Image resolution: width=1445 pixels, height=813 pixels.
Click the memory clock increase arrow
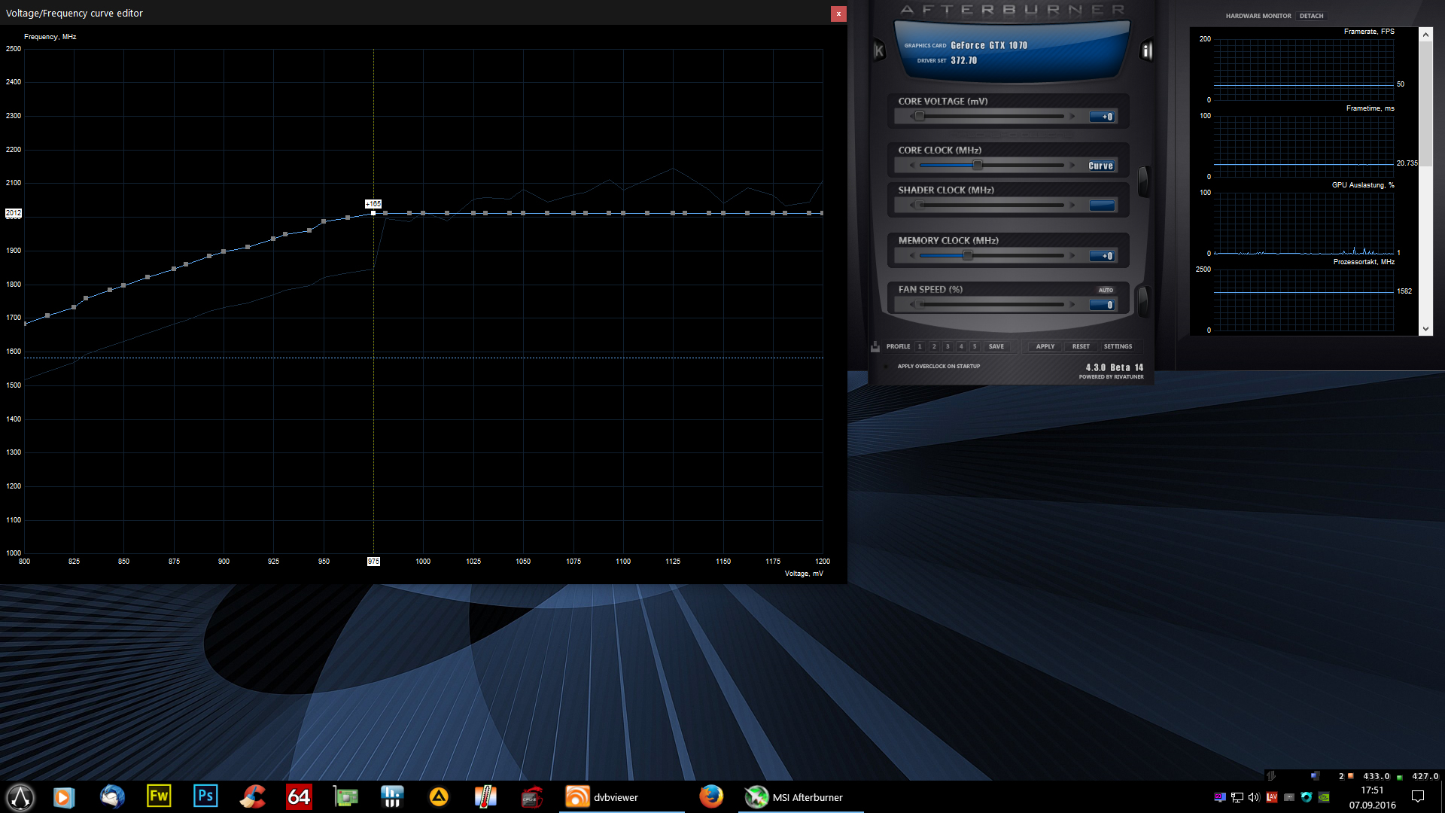pyautogui.click(x=1072, y=256)
